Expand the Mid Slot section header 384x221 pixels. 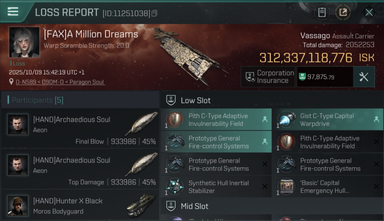[194, 206]
